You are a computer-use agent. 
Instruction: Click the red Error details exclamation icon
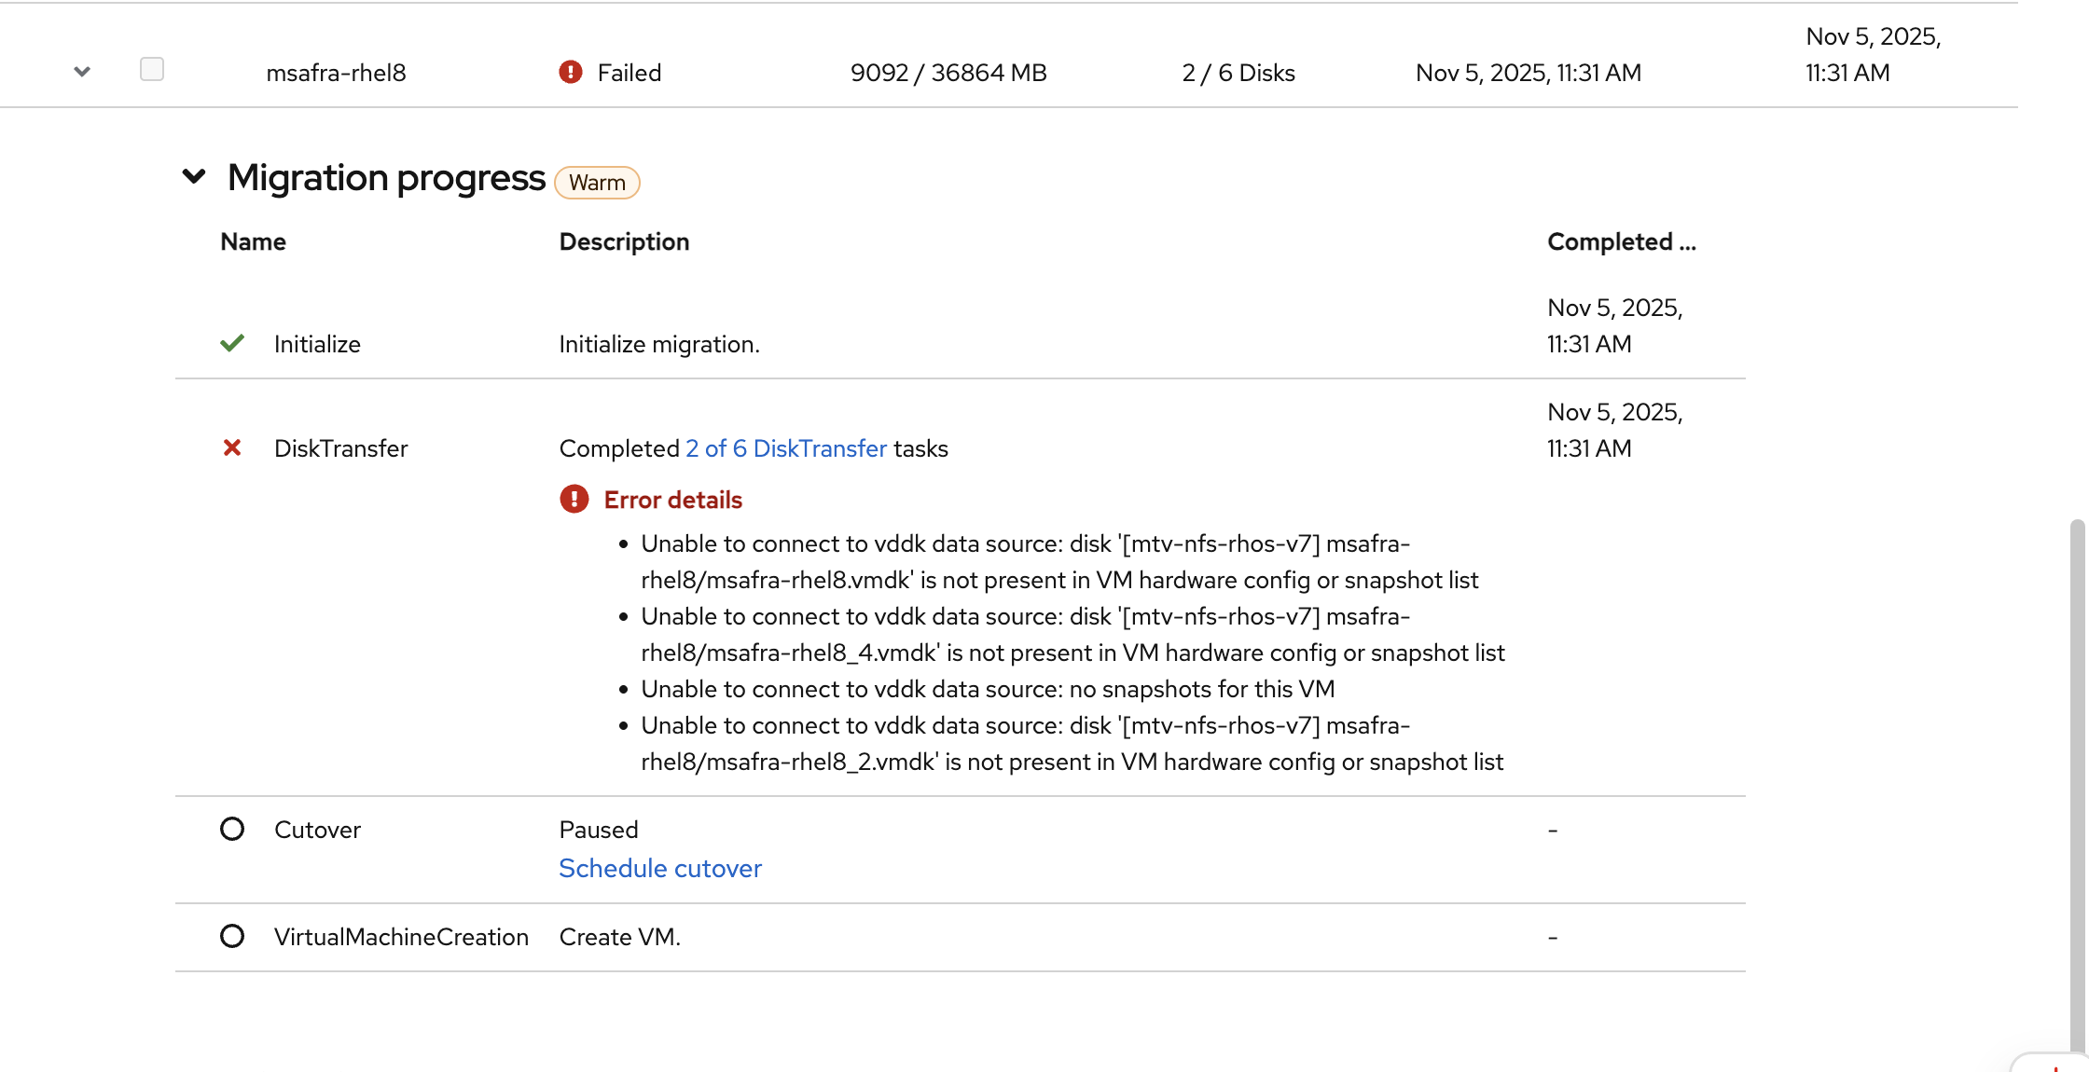(x=574, y=500)
